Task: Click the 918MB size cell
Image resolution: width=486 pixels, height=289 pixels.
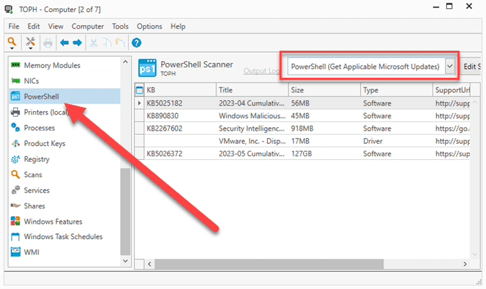Action: click(325, 129)
